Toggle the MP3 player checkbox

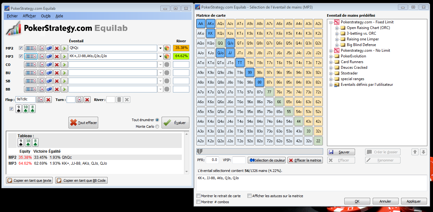click(21, 56)
